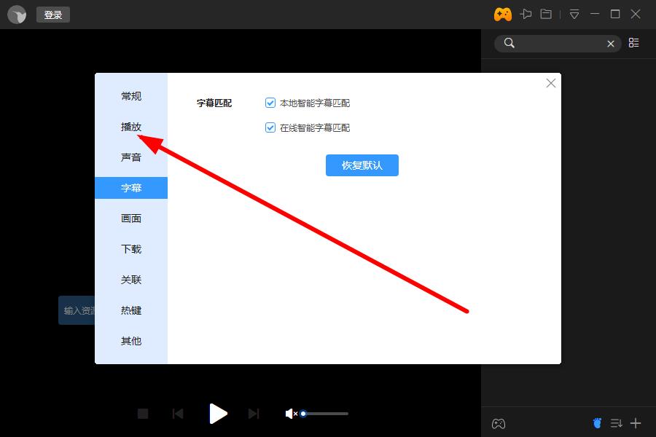
Task: Open the 常规 settings tab
Action: coord(131,96)
